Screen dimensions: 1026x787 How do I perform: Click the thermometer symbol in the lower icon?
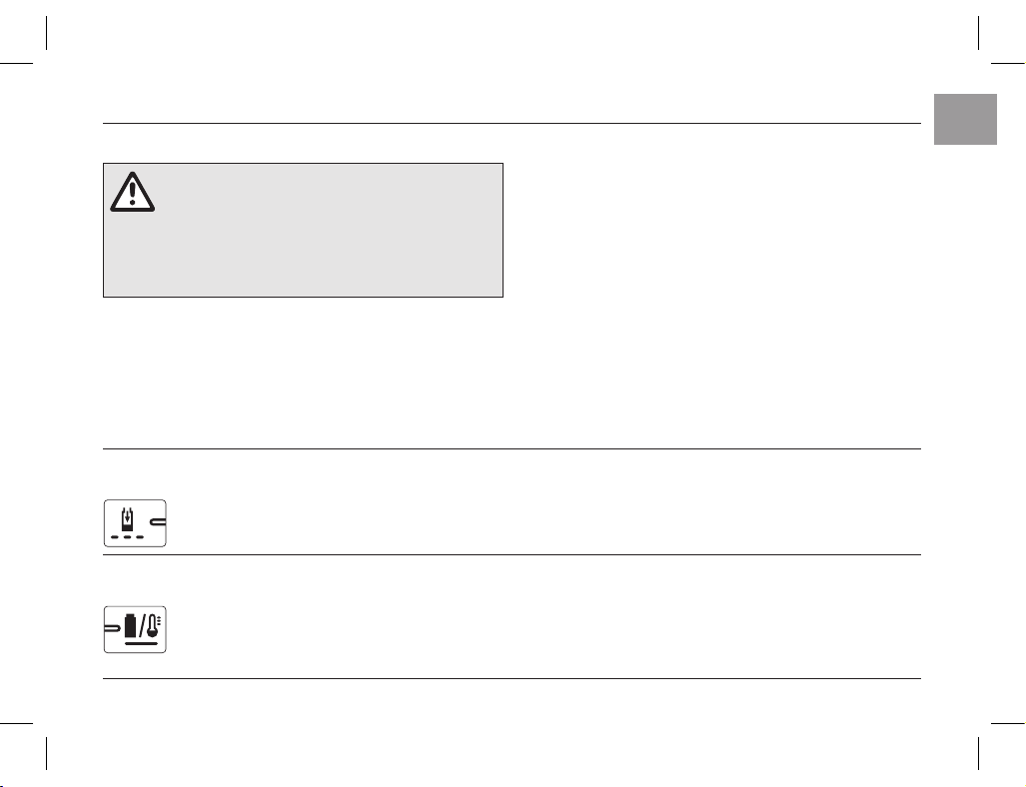153,626
